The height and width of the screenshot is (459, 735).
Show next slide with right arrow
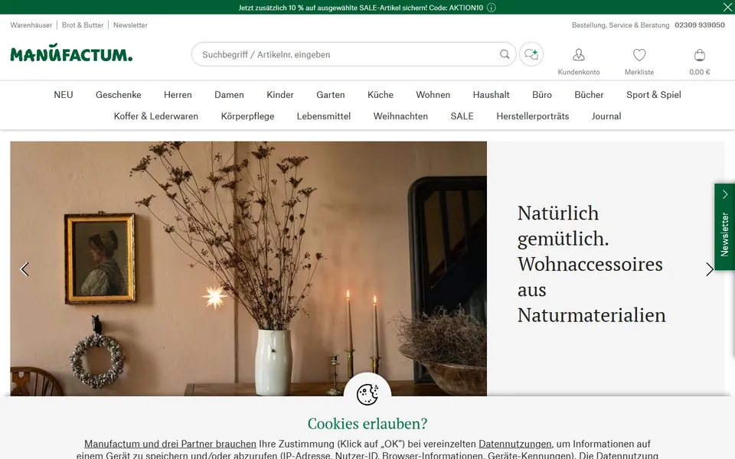pos(710,269)
